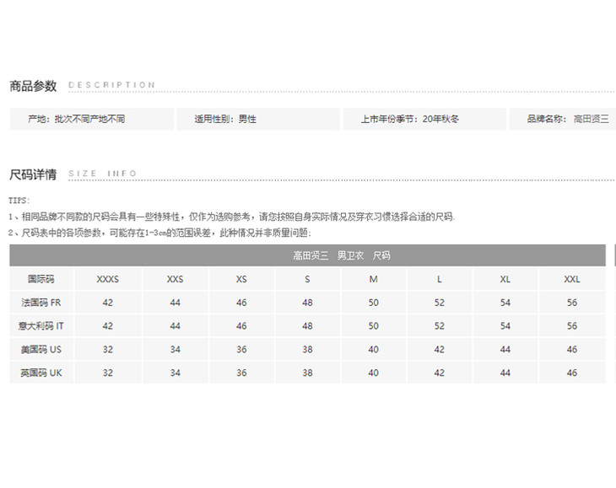Select the S size column header

pos(307,279)
